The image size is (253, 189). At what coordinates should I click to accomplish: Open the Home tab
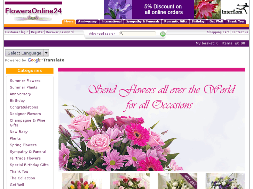69,22
